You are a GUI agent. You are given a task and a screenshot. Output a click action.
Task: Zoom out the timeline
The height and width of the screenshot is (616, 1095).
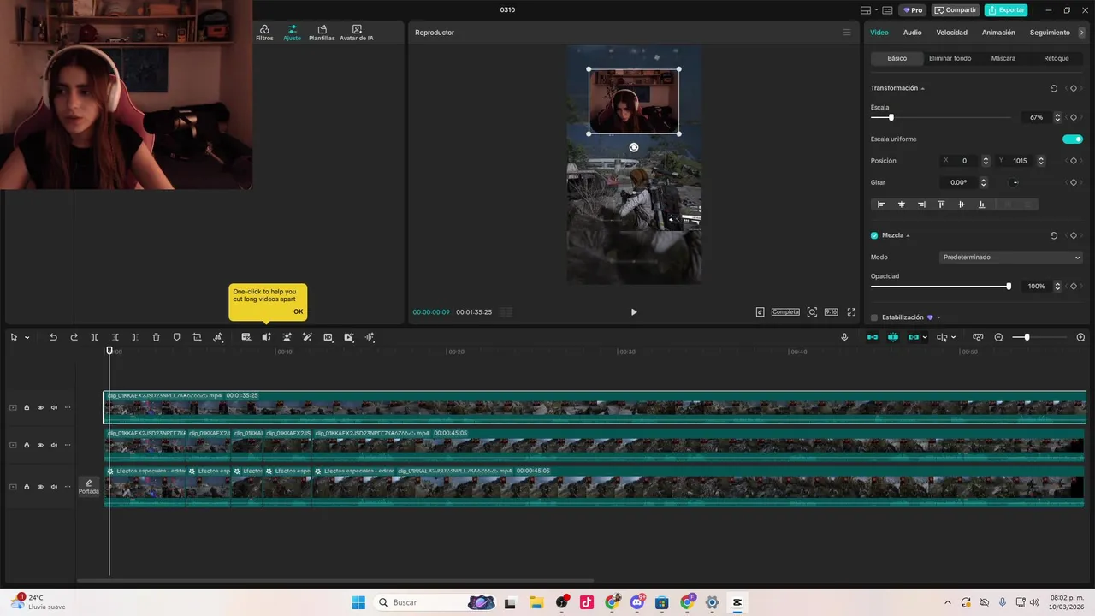coord(998,337)
